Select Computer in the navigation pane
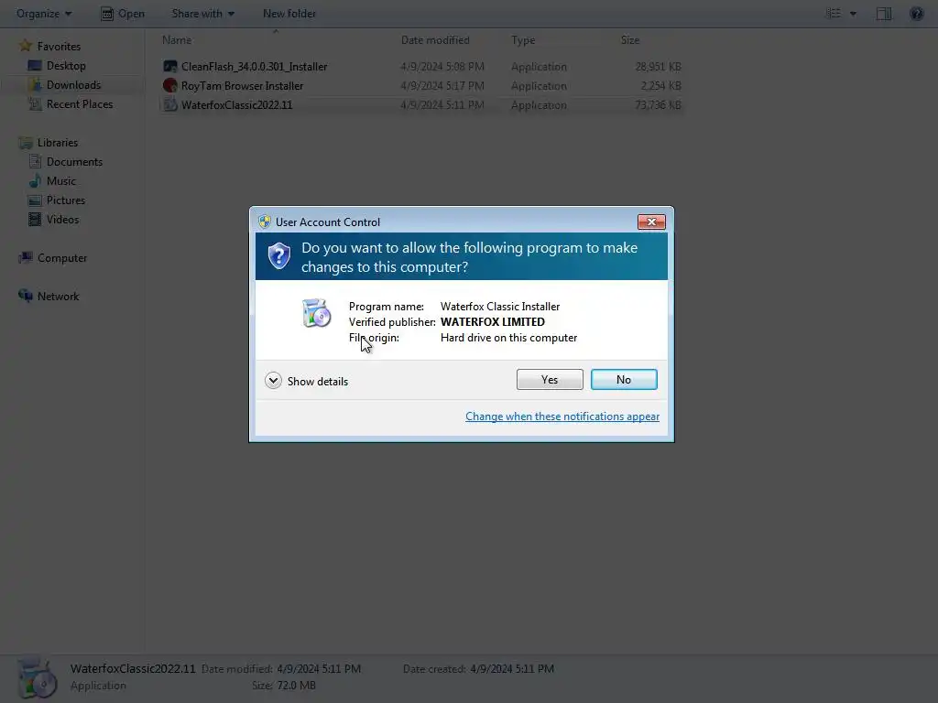The height and width of the screenshot is (703, 938). point(62,257)
